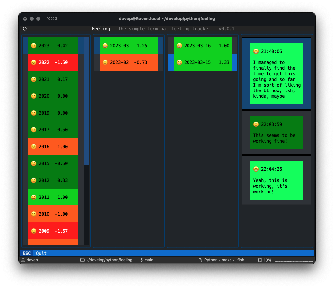This screenshot has height=288, width=334.
Task: Select the 2011 year with 1.00 score
Action: pyautogui.click(x=53, y=197)
